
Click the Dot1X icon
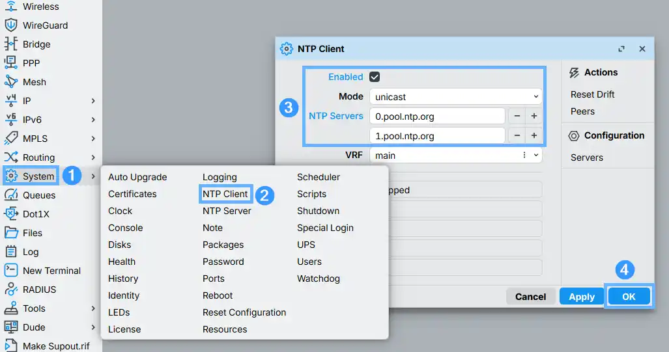[10, 213]
